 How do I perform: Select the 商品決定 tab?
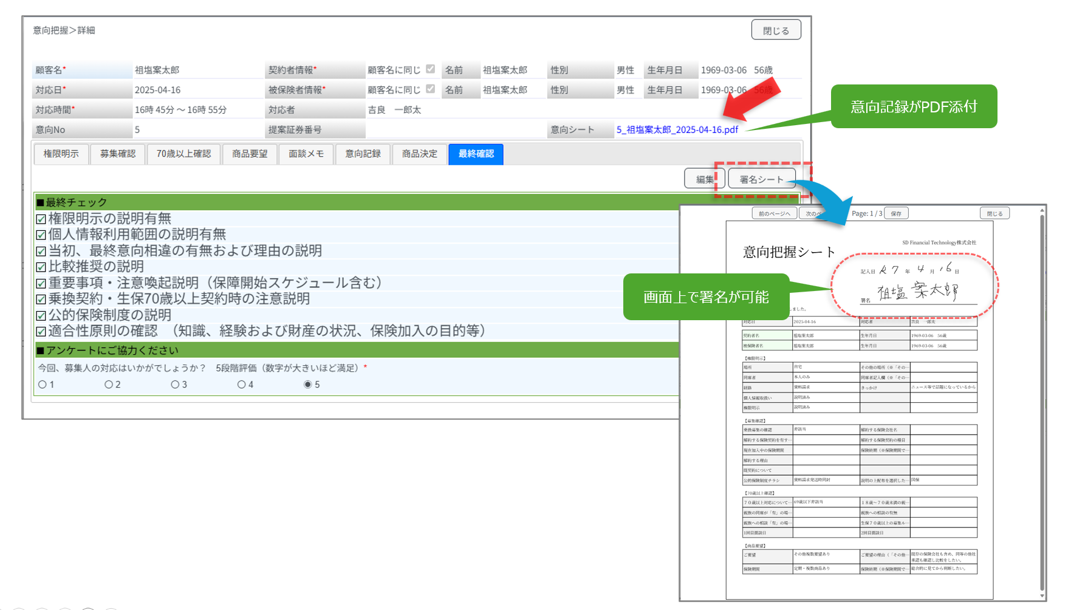click(419, 154)
